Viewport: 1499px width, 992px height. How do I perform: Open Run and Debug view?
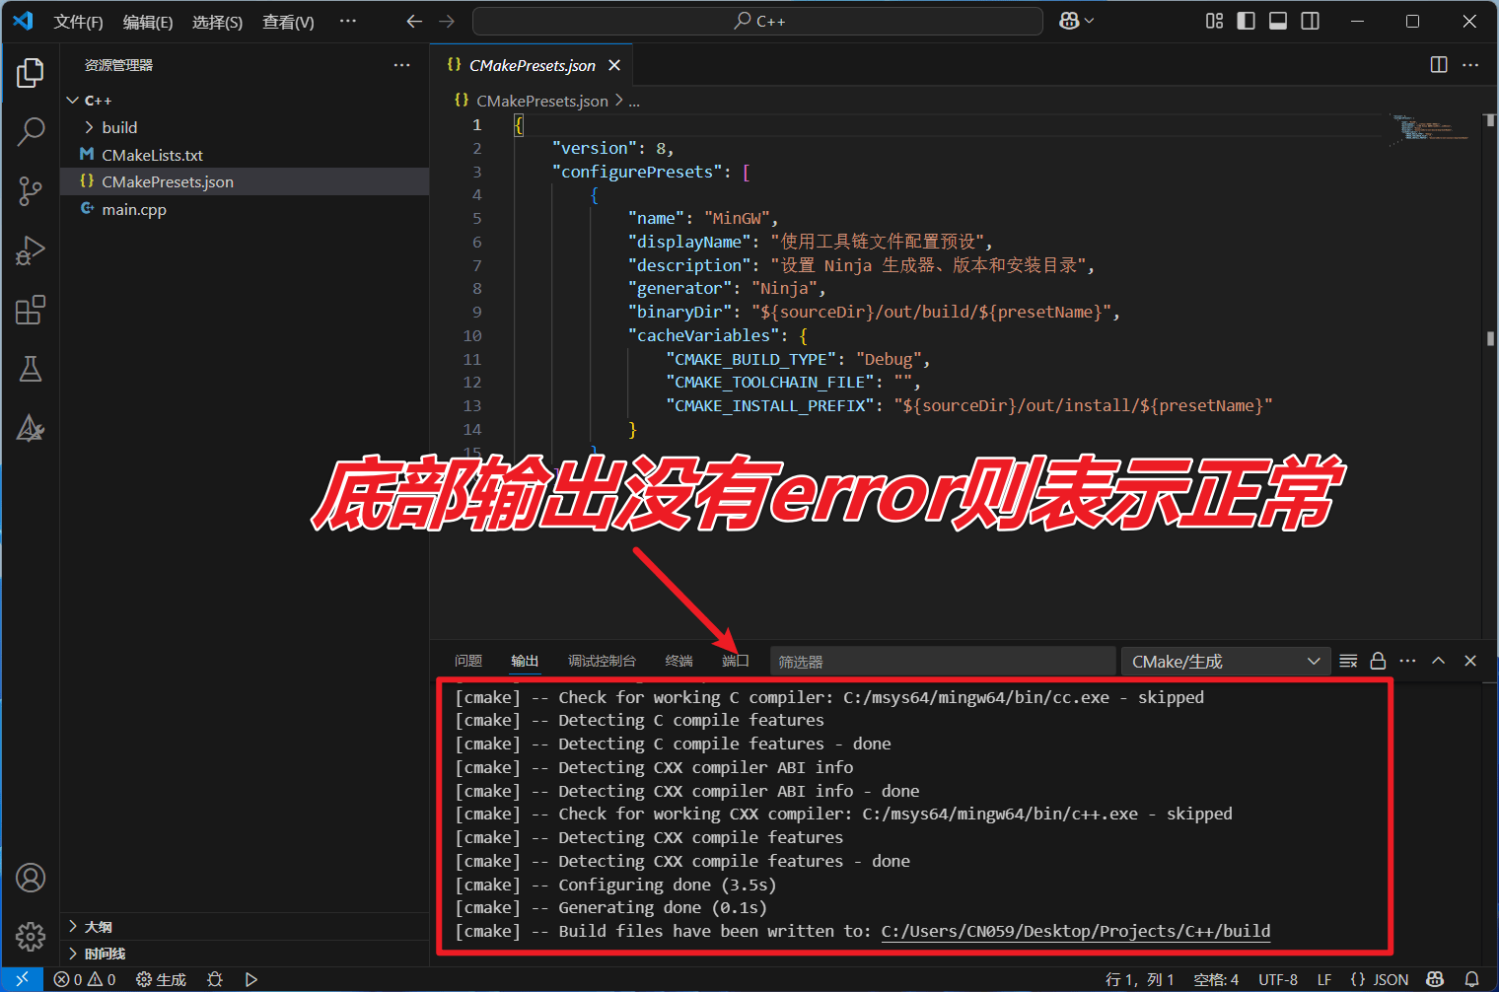coord(31,250)
